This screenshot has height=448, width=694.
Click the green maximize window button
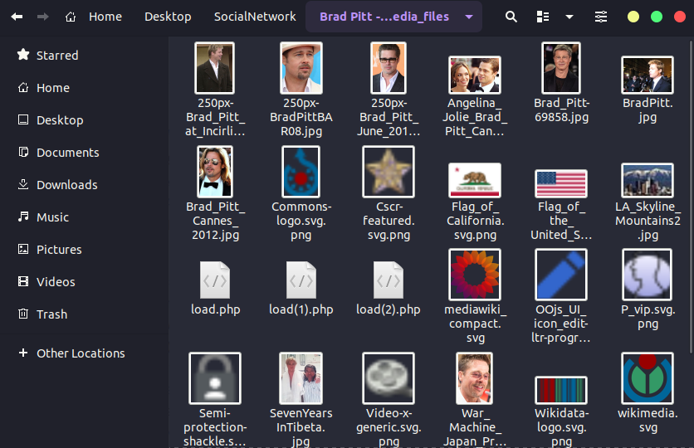pos(657,17)
